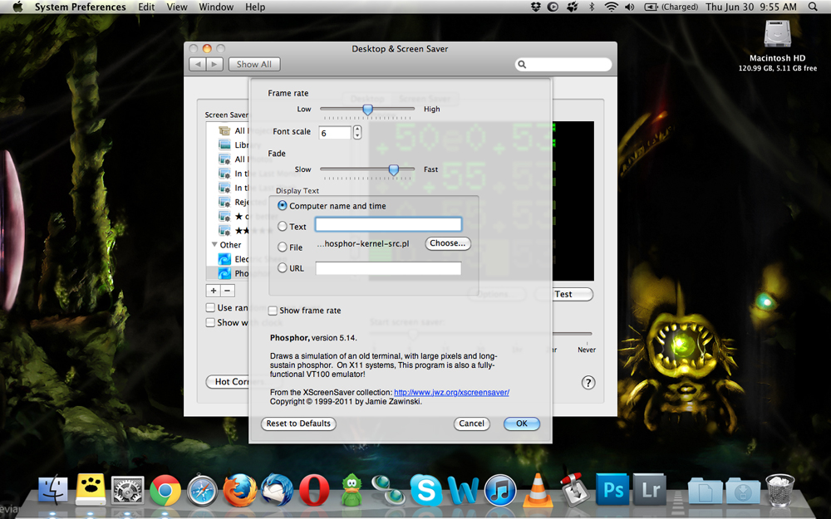Screen dimensions: 831x519
Task: Open the Help menu
Action: (255, 7)
